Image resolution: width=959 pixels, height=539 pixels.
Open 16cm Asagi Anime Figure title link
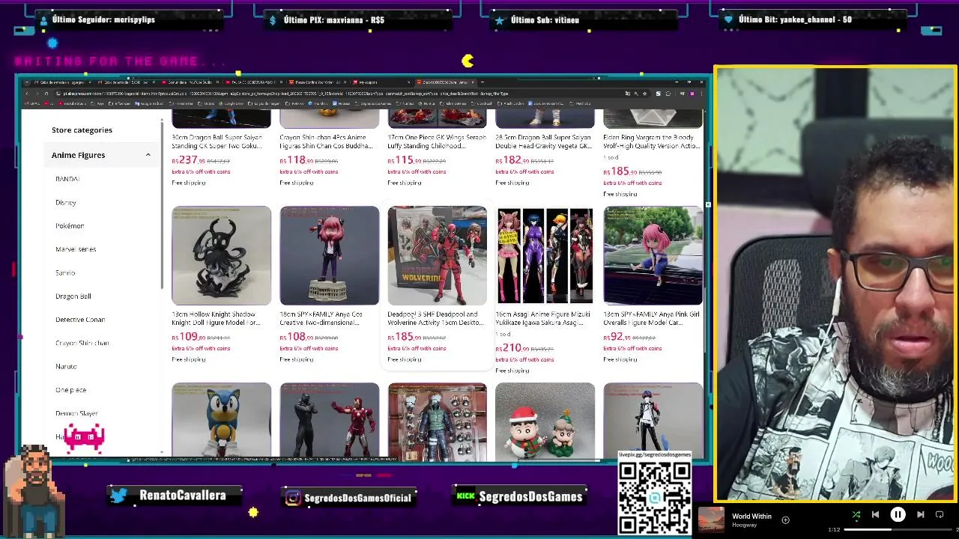pyautogui.click(x=543, y=318)
